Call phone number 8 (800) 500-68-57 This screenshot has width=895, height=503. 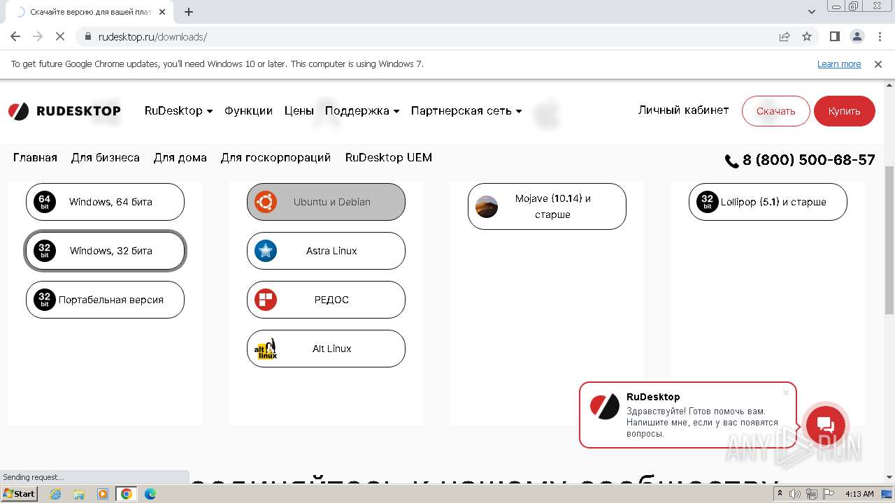tap(808, 160)
